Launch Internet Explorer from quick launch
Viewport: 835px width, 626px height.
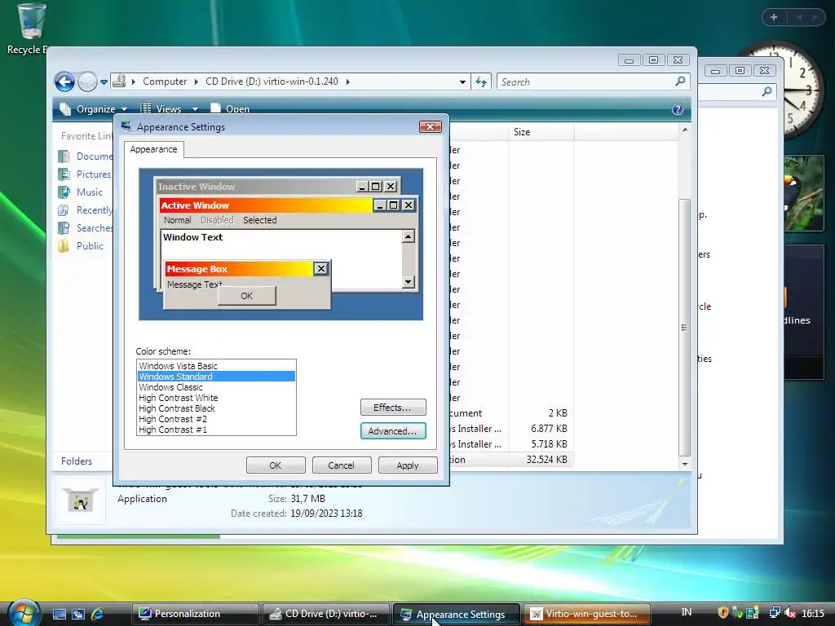(x=98, y=614)
